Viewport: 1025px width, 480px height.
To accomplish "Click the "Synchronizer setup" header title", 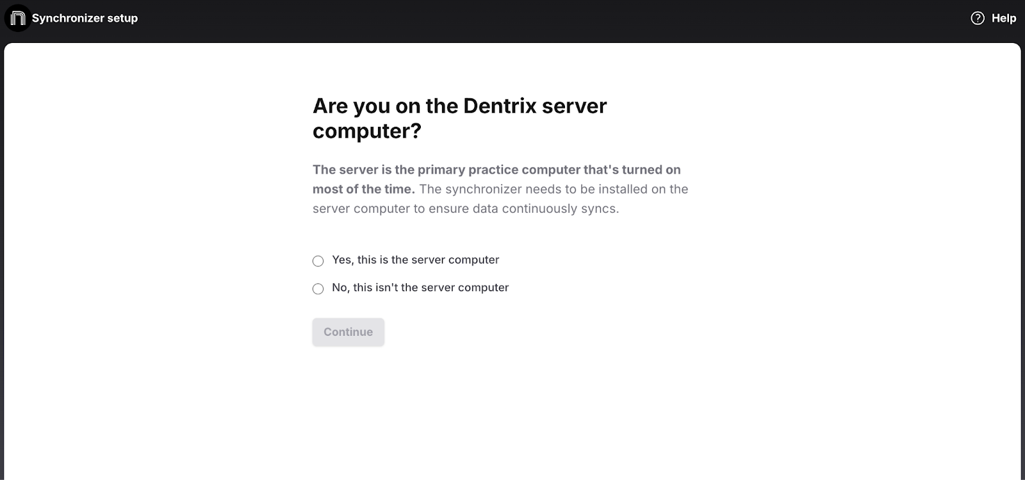I will pyautogui.click(x=85, y=18).
